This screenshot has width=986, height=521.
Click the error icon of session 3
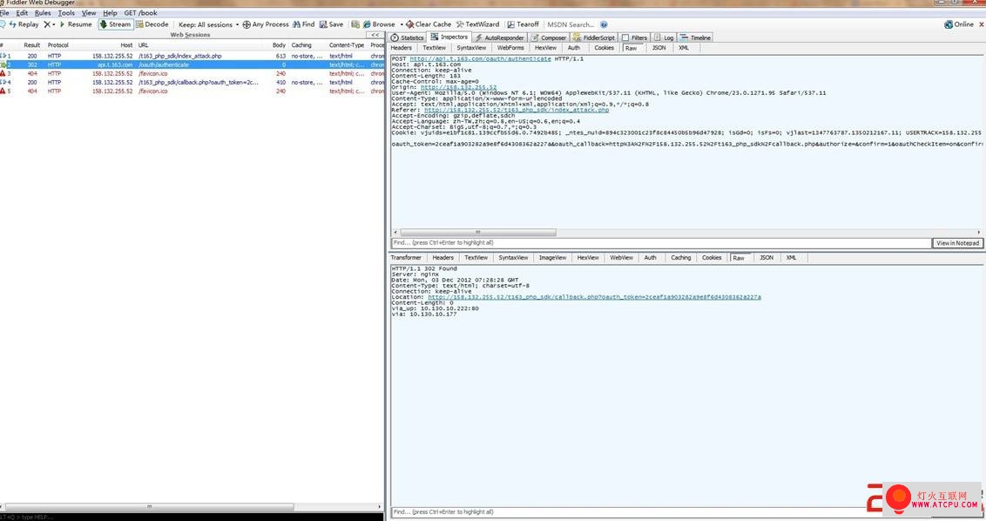[x=3, y=73]
